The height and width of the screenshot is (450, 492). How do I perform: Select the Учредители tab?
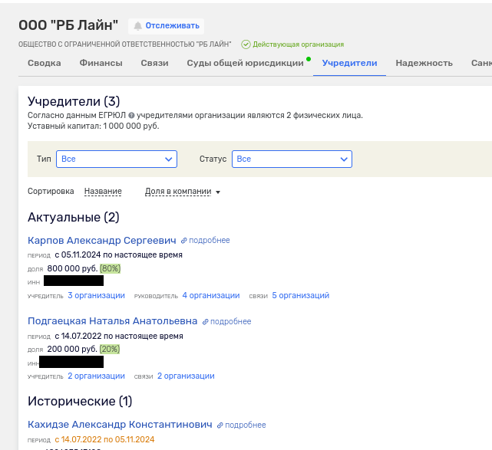coord(349,63)
